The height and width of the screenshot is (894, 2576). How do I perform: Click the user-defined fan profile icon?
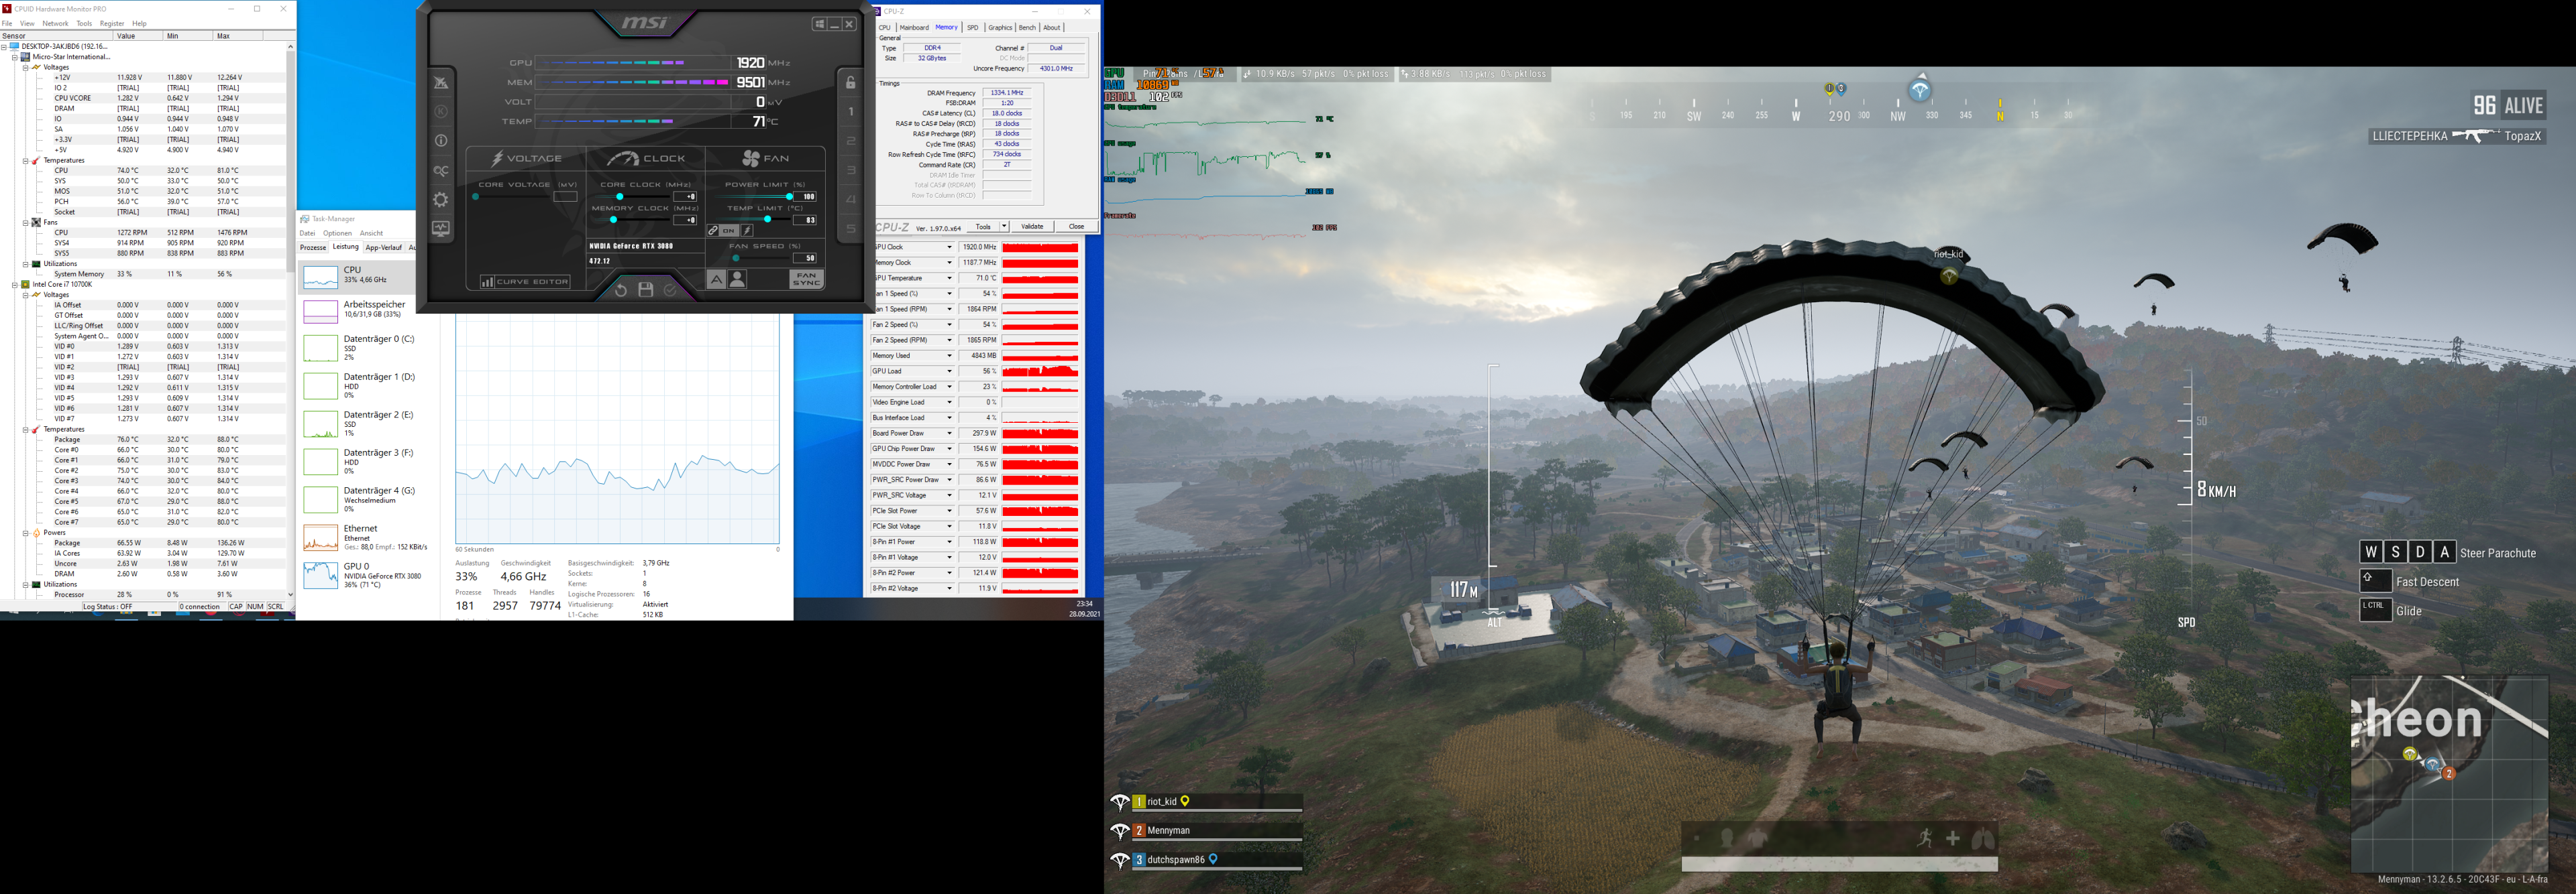click(738, 279)
